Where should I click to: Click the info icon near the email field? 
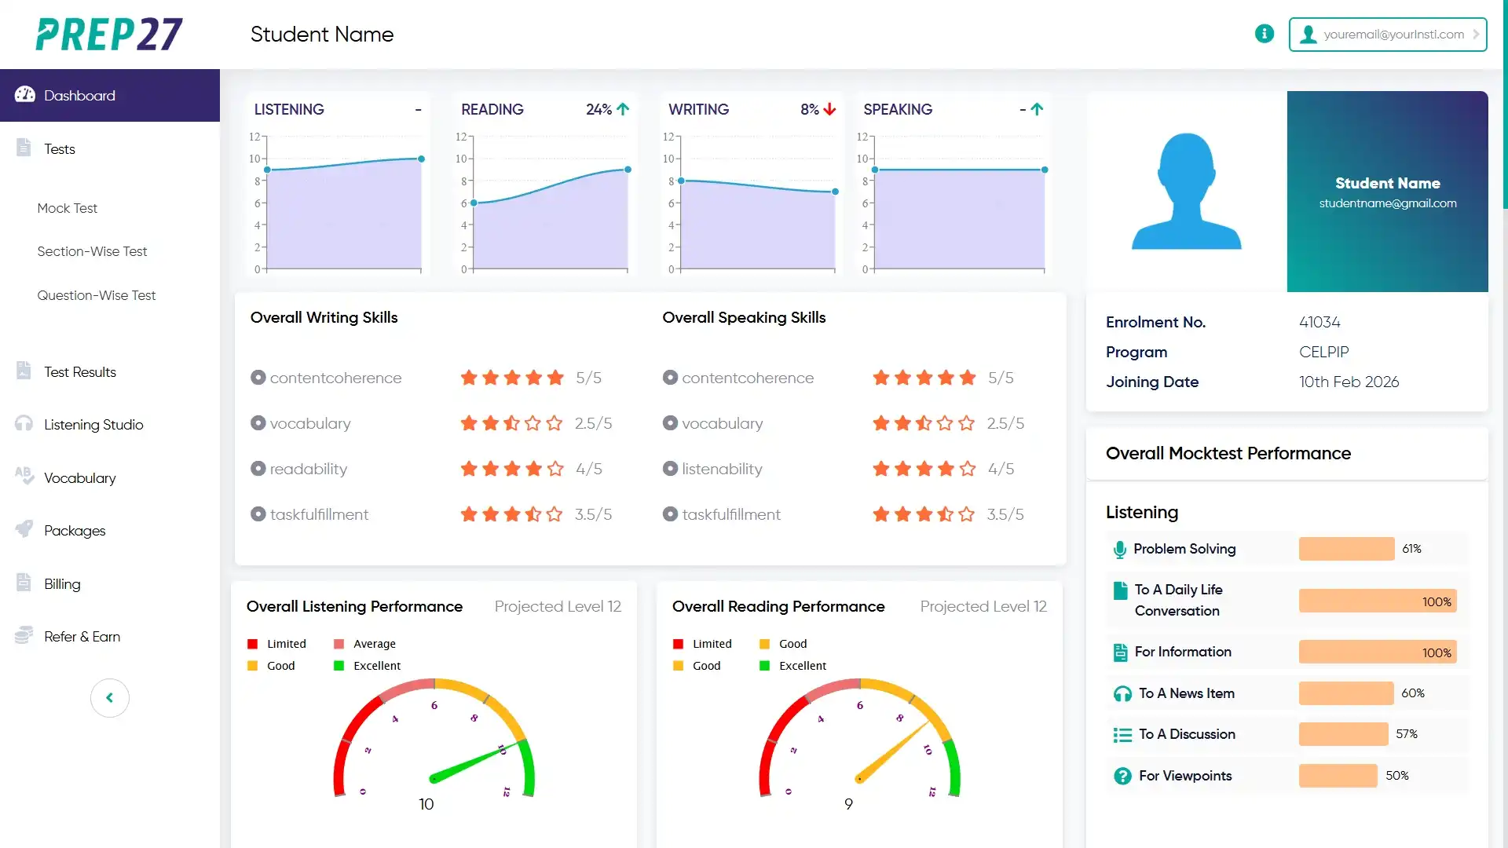[x=1264, y=34]
